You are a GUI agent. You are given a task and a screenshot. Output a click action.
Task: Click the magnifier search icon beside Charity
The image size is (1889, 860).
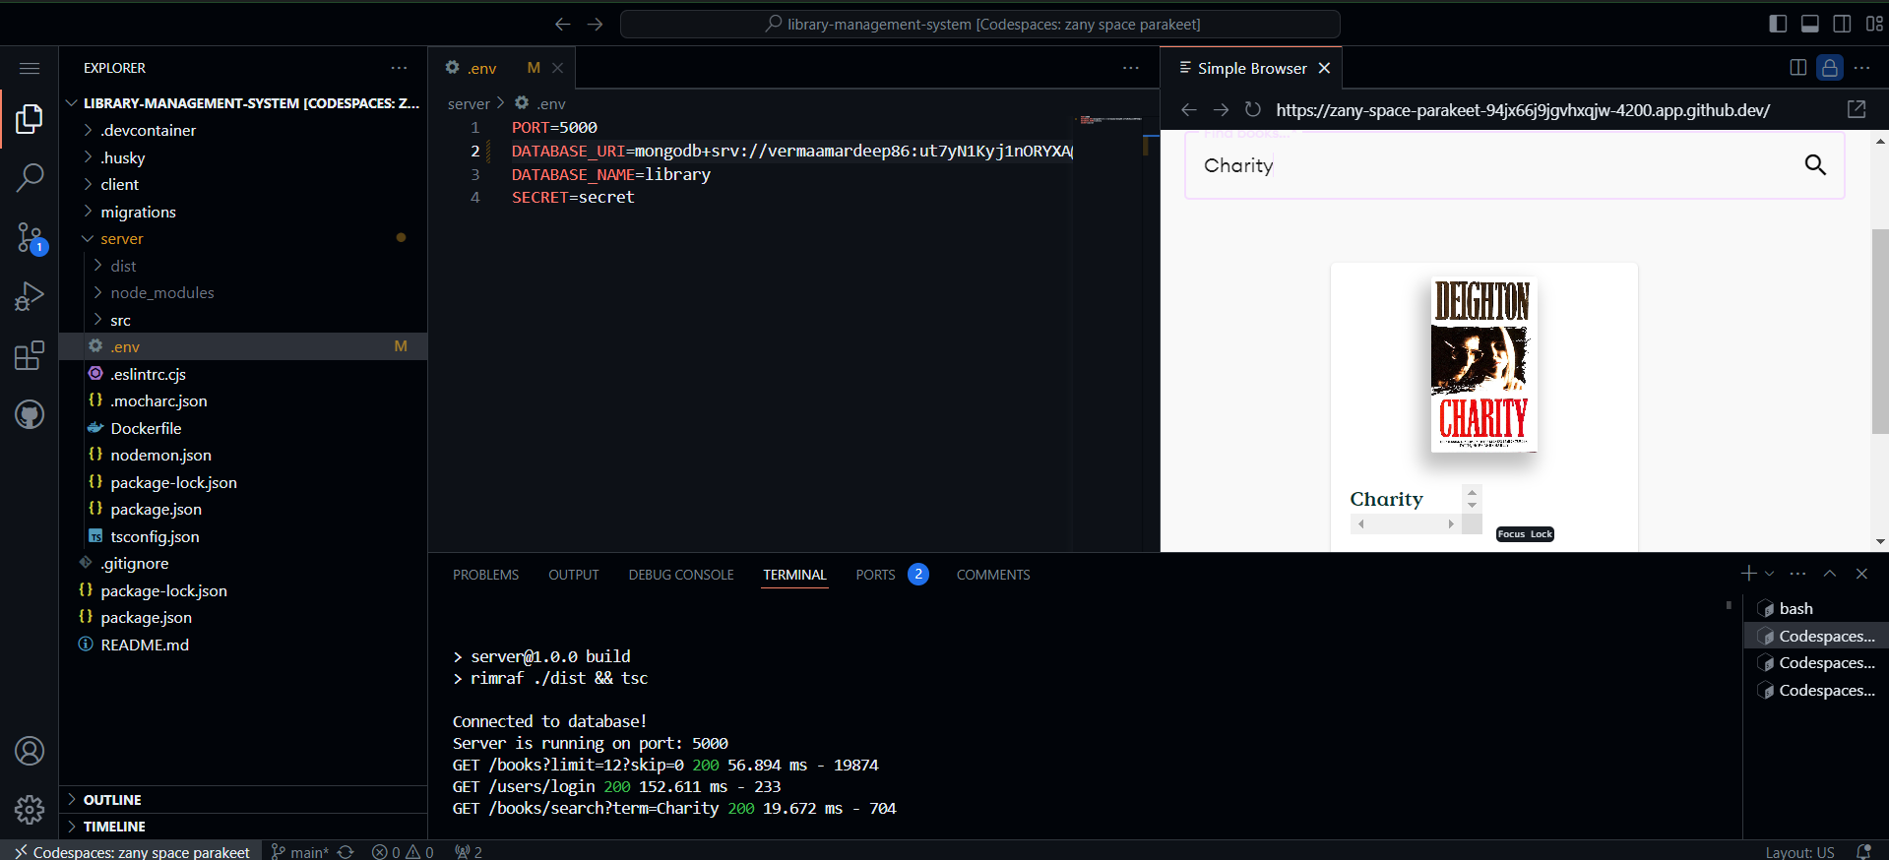pos(1815,165)
